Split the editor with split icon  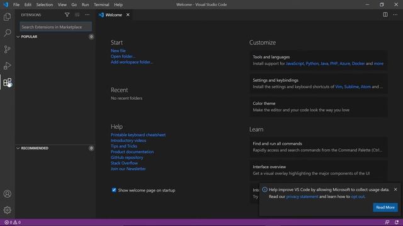pos(385,14)
